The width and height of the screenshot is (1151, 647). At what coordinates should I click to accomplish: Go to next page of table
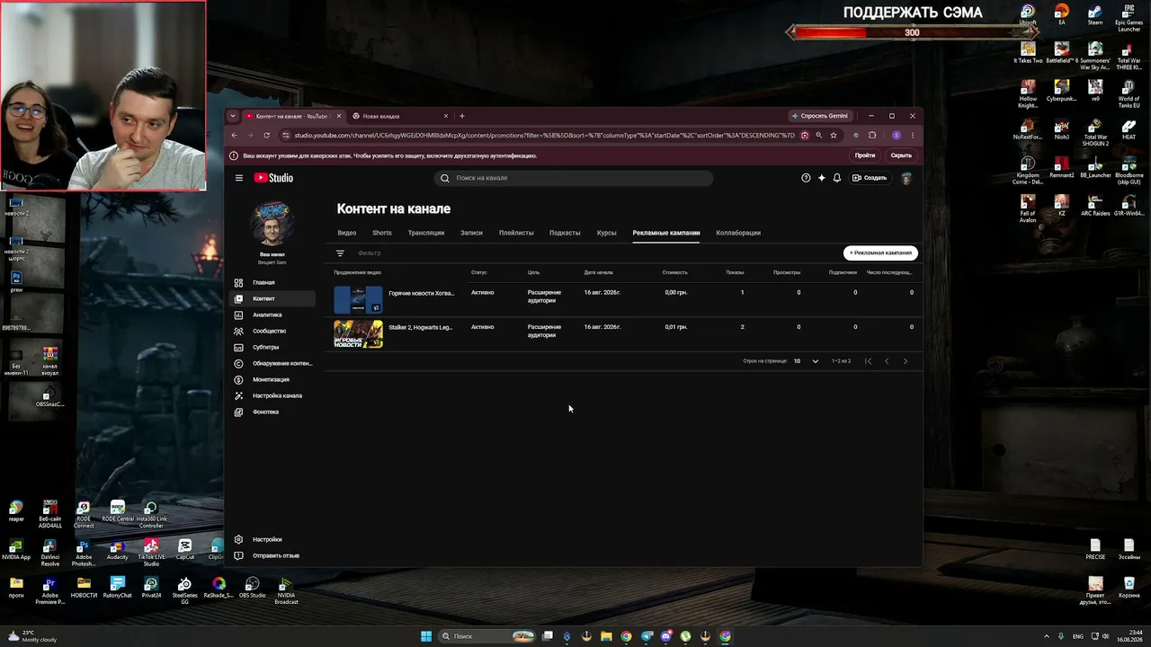pyautogui.click(x=906, y=361)
